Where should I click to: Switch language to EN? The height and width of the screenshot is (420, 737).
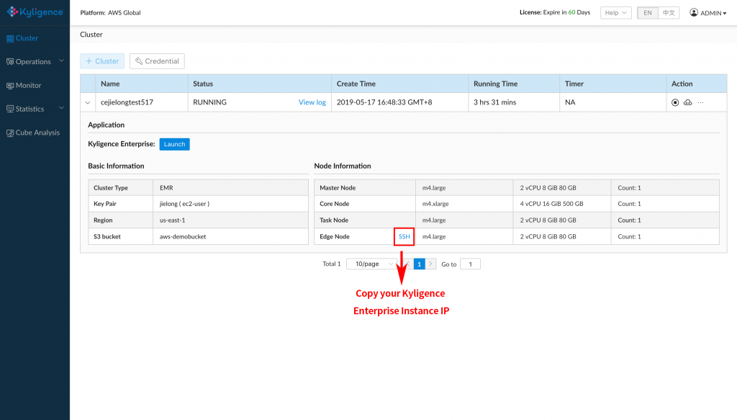click(x=648, y=13)
